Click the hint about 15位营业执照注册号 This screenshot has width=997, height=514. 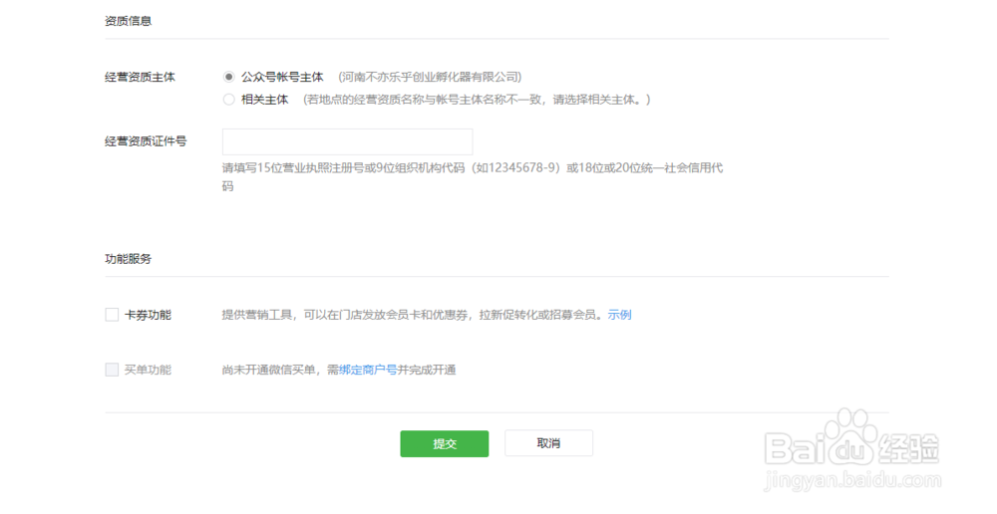(473, 176)
